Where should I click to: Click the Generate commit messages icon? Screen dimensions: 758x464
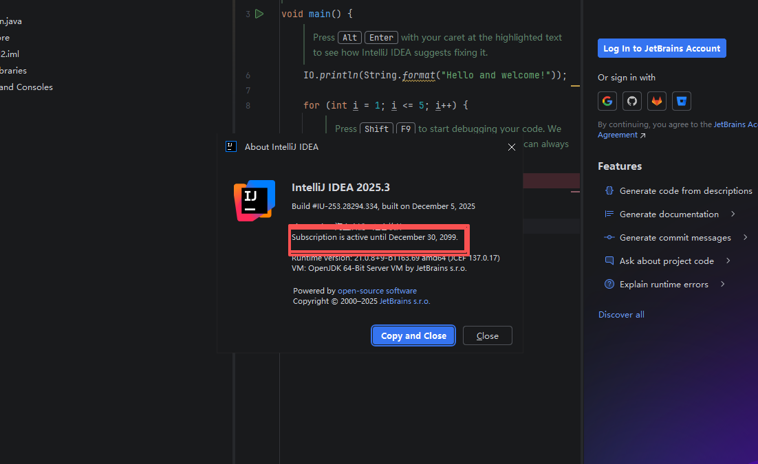[x=609, y=237]
